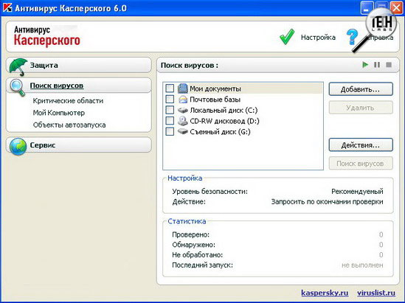Click the Локальный диск (C:) drive icon
Viewport: 405px width, 303px height.
tap(183, 110)
